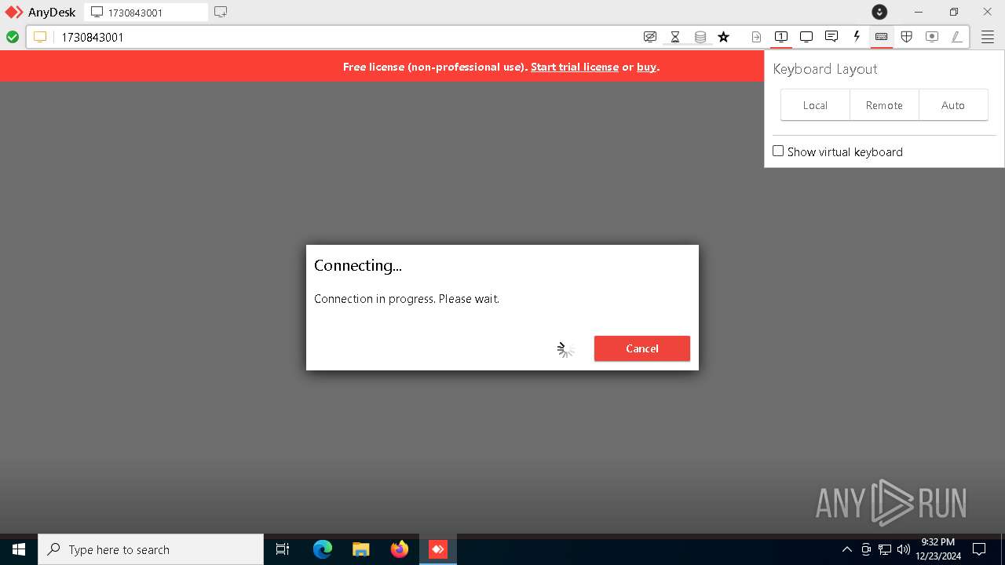This screenshot has height=565, width=1005.
Task: Open the chat speech bubble icon
Action: tap(831, 37)
